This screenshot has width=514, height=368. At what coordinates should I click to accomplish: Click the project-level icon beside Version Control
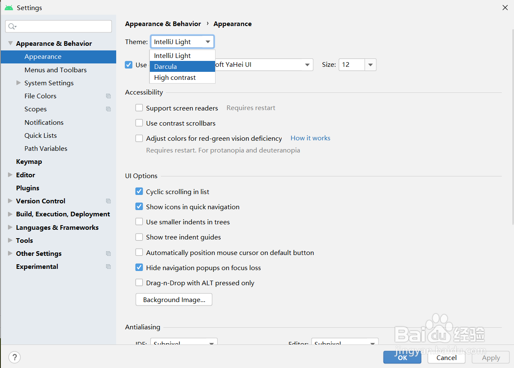pos(108,201)
